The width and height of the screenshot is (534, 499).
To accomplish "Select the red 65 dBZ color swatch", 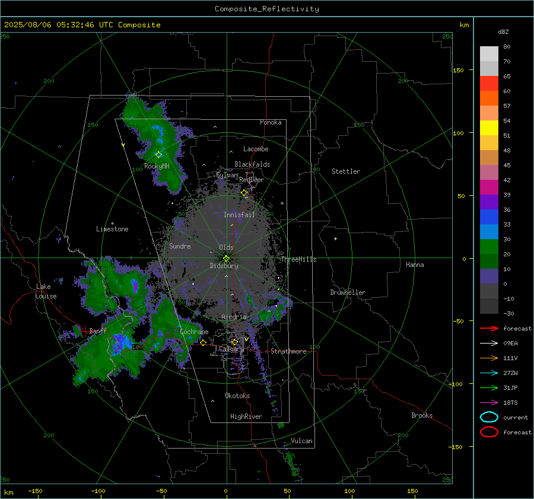I will tap(489, 83).
